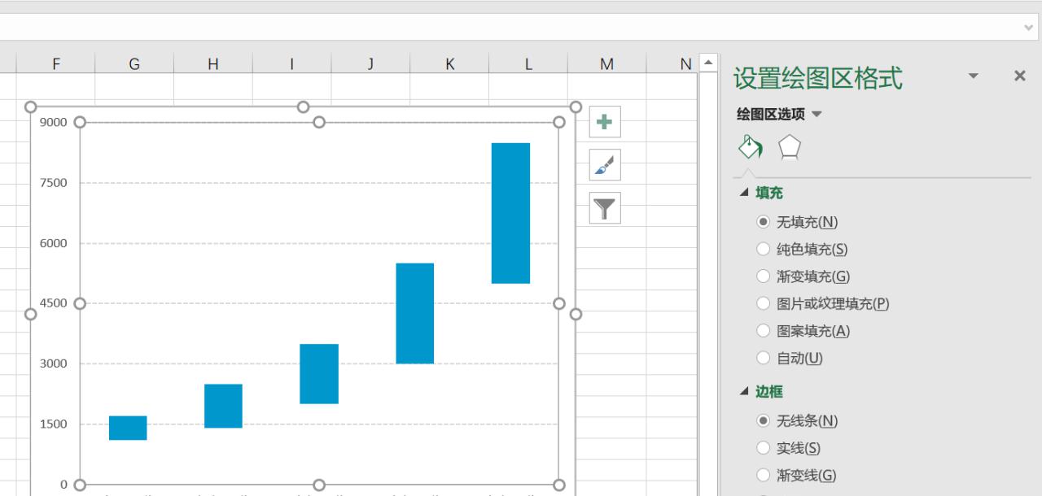The width and height of the screenshot is (1042, 496).
Task: Select the 图片或纹理填充(P) radio option
Action: pyautogui.click(x=763, y=303)
